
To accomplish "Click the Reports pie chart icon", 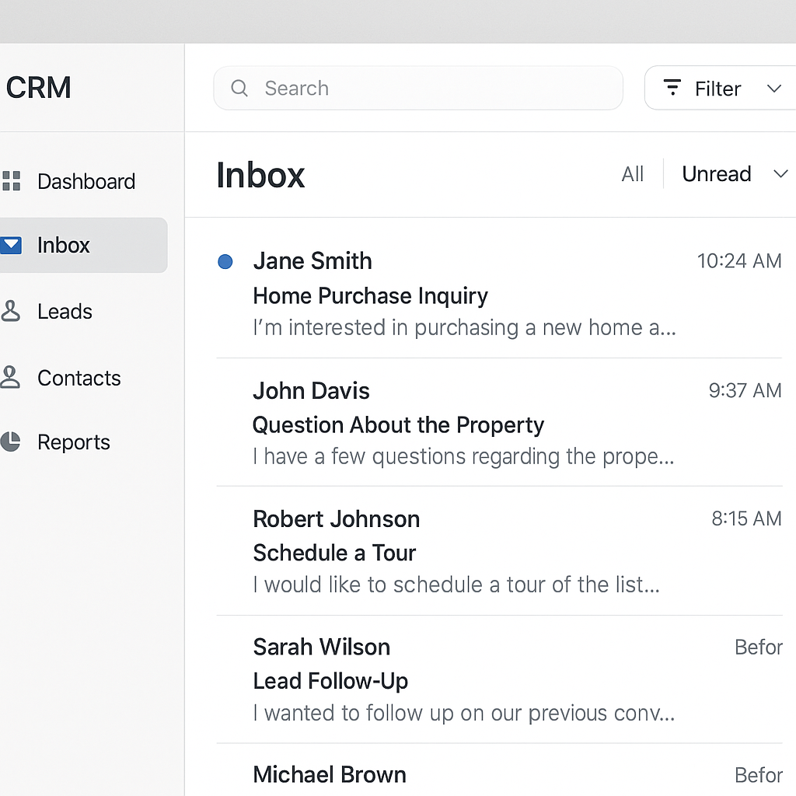I will (x=11, y=442).
